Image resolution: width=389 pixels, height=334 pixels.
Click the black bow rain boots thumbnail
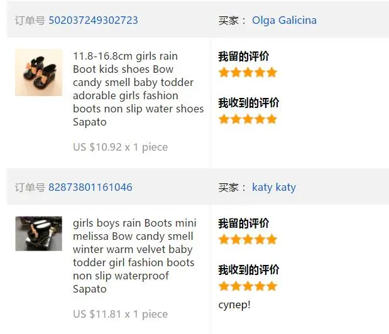tap(39, 72)
